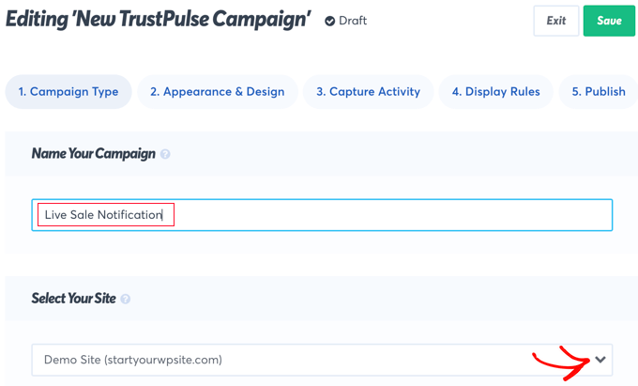Viewport: 638px width, 386px height.
Task: Click the Exit button
Action: point(555,21)
